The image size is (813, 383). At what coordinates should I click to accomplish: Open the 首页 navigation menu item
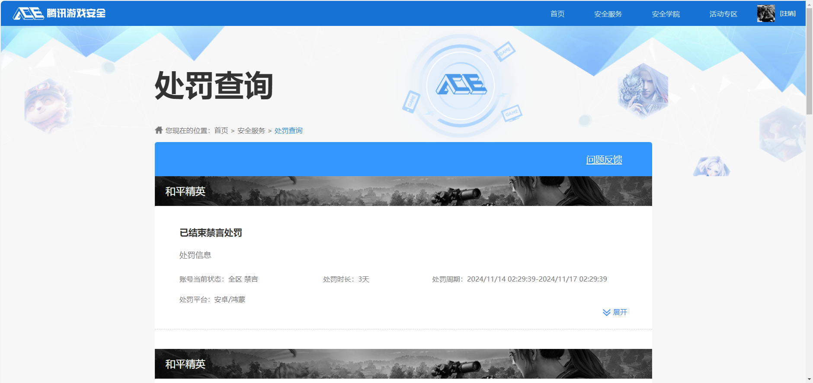pyautogui.click(x=557, y=14)
